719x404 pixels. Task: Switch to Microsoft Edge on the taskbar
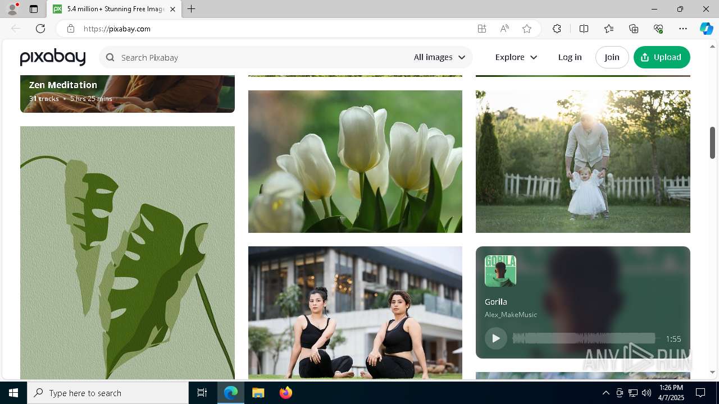point(231,393)
